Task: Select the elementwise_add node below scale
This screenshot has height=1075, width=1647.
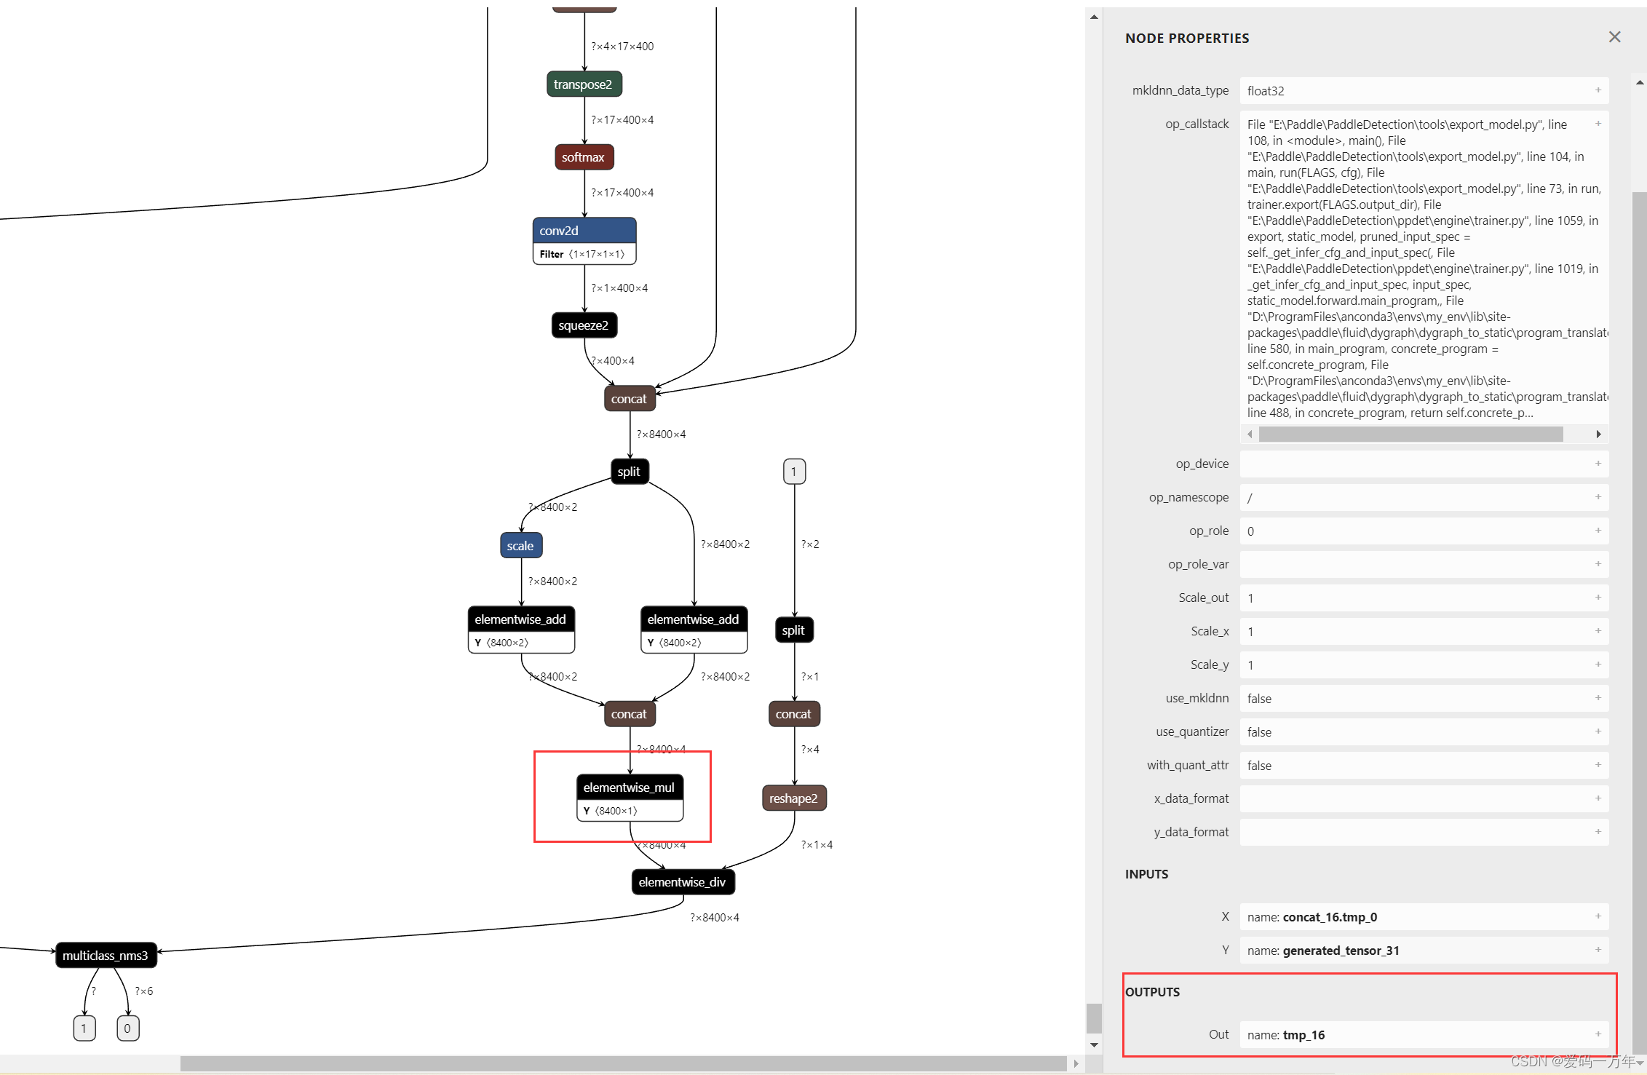Action: 521,619
